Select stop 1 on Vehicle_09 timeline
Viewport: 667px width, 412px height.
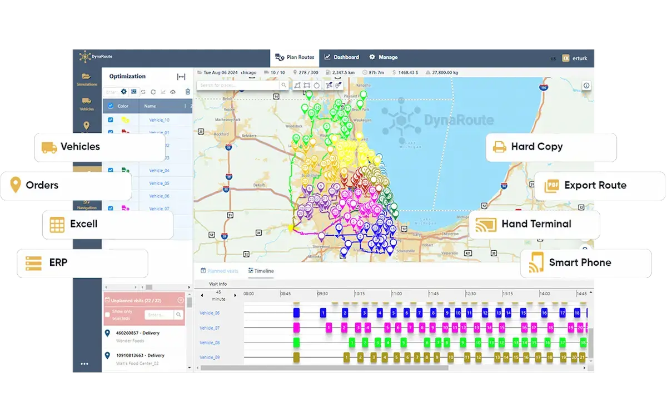point(347,358)
